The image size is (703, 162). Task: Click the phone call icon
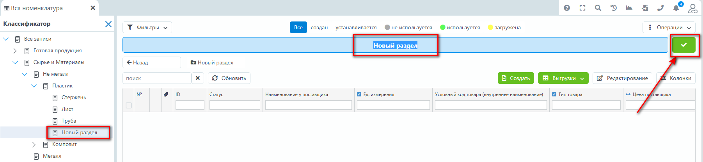pyautogui.click(x=660, y=8)
